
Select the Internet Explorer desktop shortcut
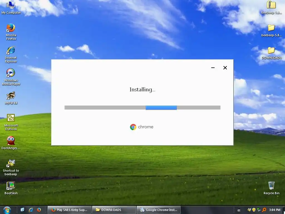tap(11, 54)
